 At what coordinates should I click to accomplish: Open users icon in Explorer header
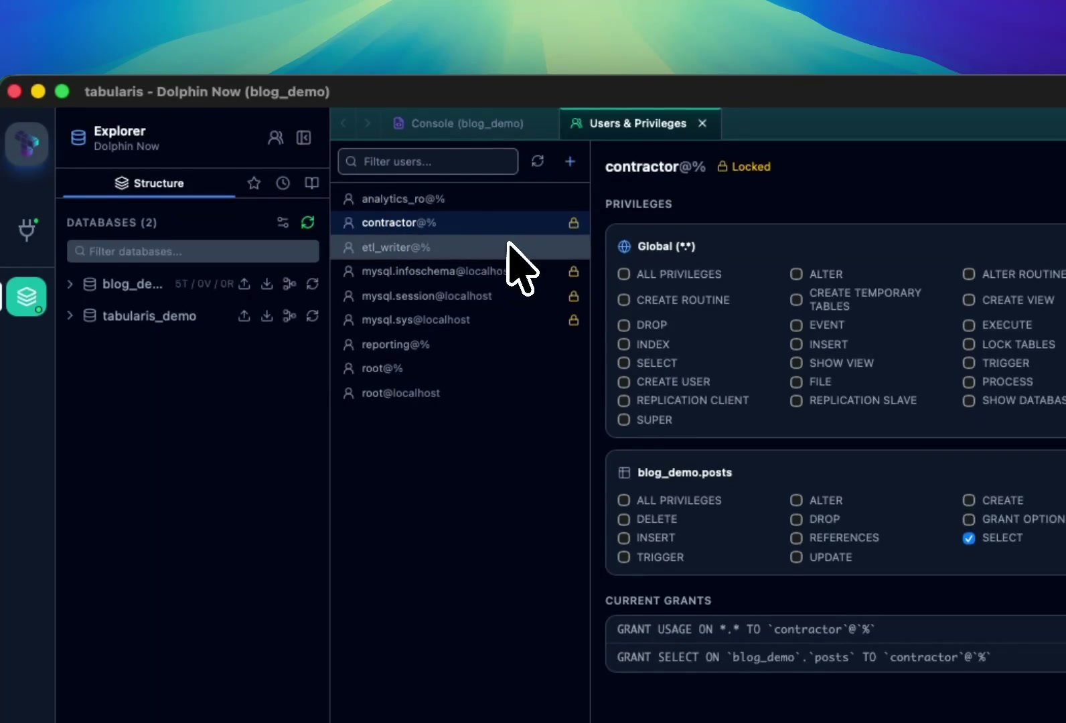tap(275, 138)
